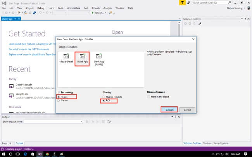The height and width of the screenshot is (157, 252).
Task: Choose the Native UI technology option
Action: (x=63, y=101)
